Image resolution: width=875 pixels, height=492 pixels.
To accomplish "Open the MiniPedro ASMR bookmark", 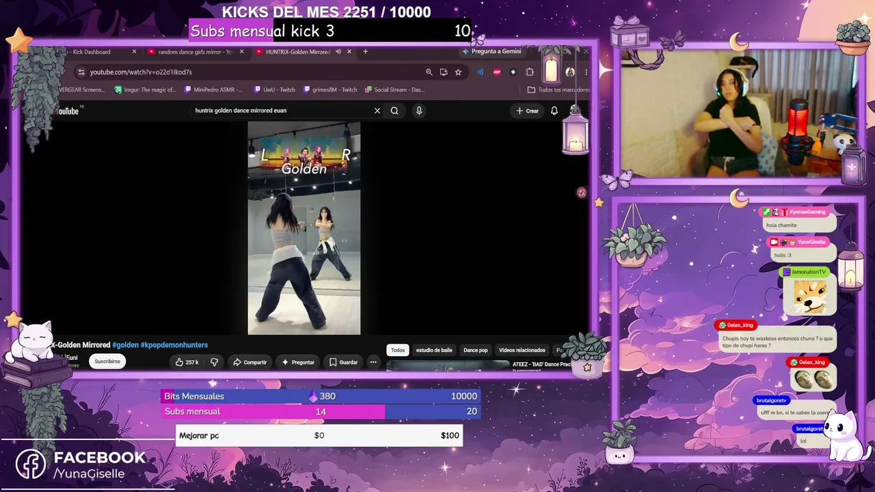I will [213, 90].
